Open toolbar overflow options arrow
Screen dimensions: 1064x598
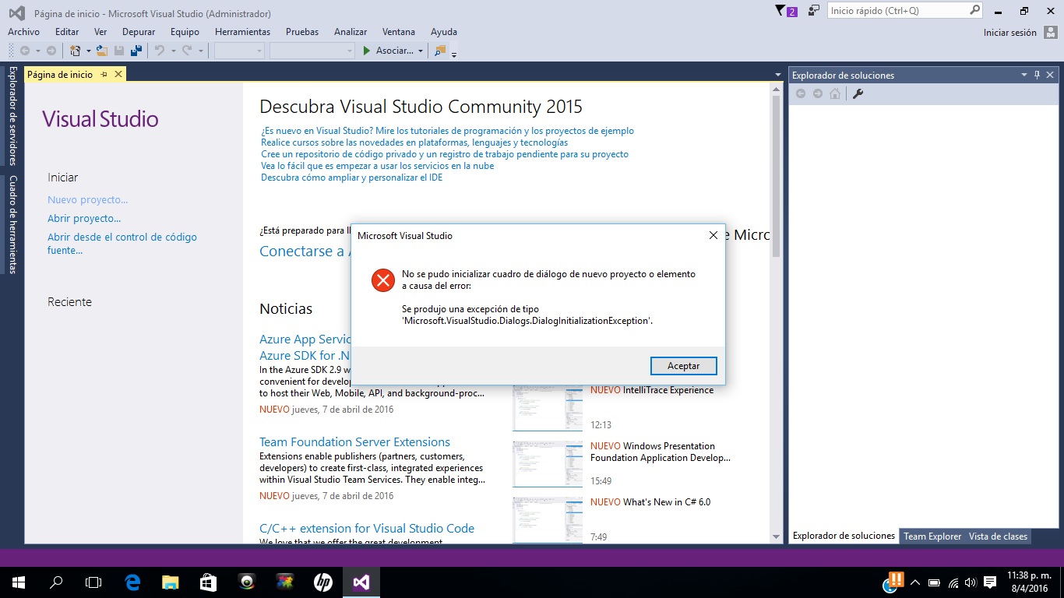point(454,55)
